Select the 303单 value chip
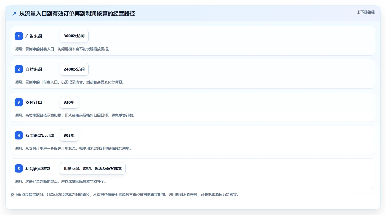The height and width of the screenshot is (215, 386). (69, 135)
